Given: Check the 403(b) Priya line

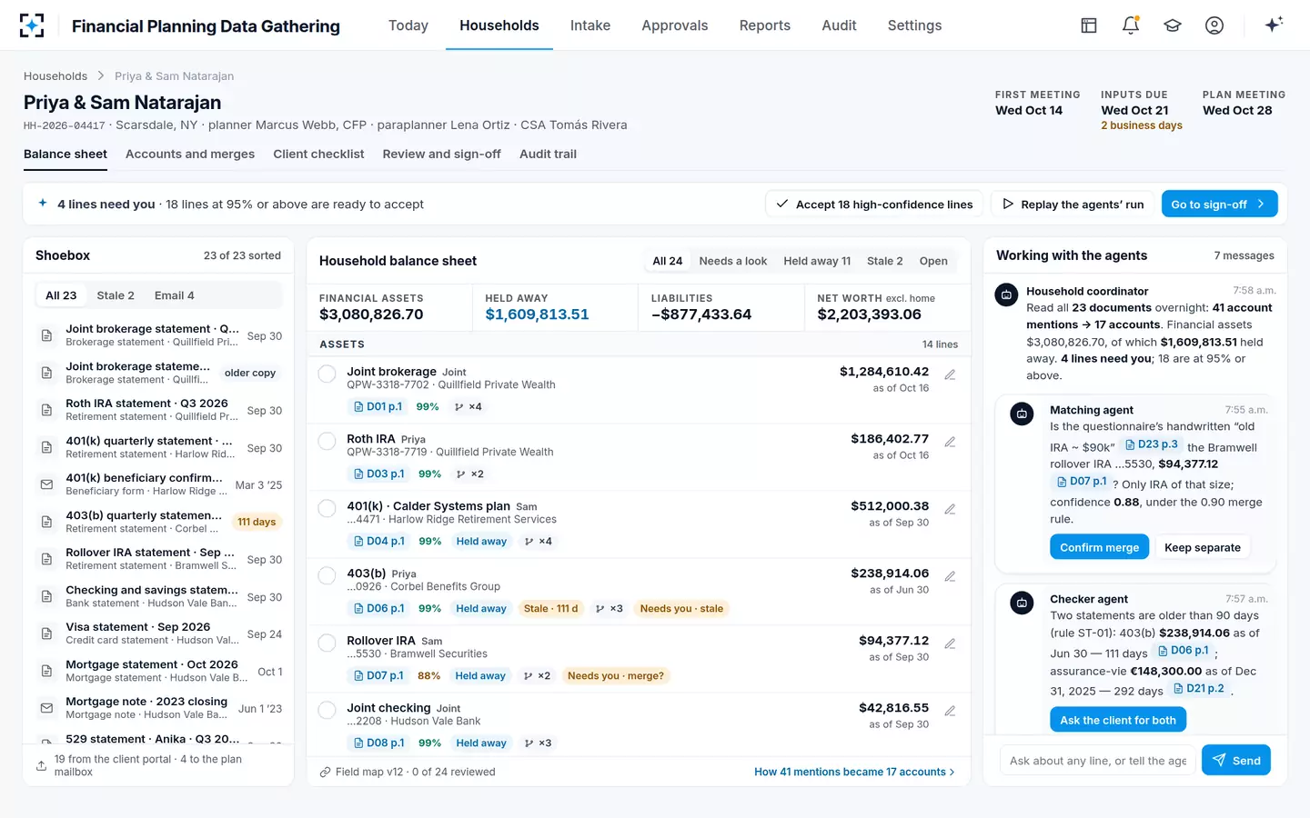Looking at the screenshot, I should [327, 576].
